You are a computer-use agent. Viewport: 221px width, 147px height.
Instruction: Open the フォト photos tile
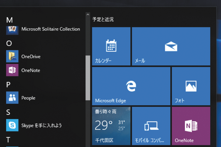coord(191,86)
